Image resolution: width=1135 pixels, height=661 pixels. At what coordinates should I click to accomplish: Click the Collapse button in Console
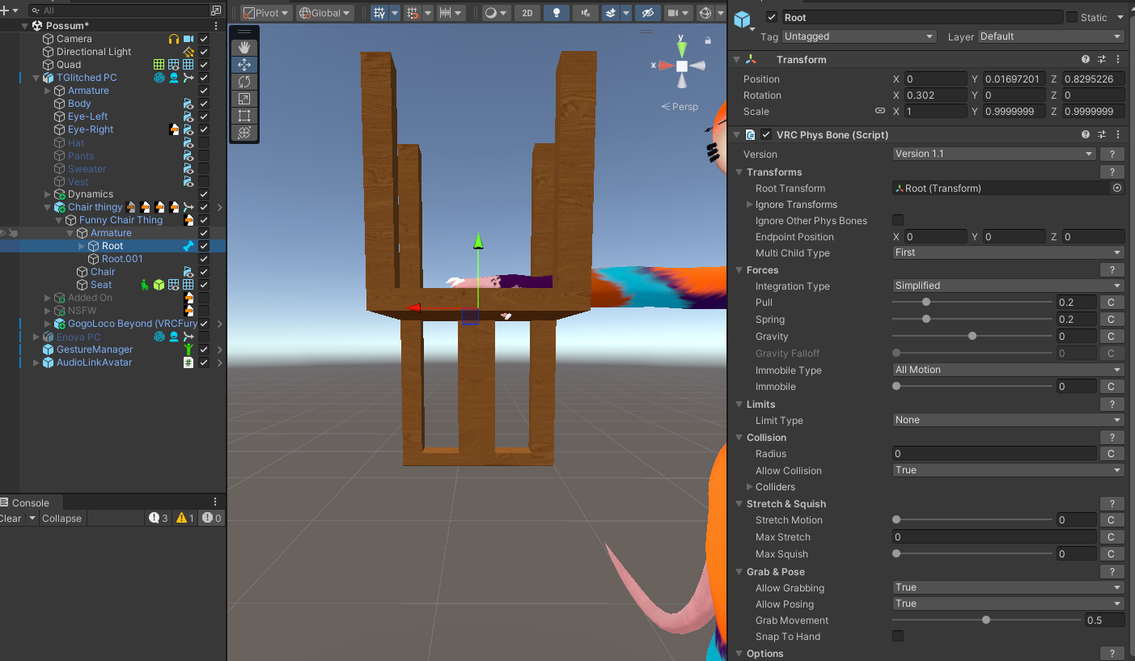click(x=61, y=519)
